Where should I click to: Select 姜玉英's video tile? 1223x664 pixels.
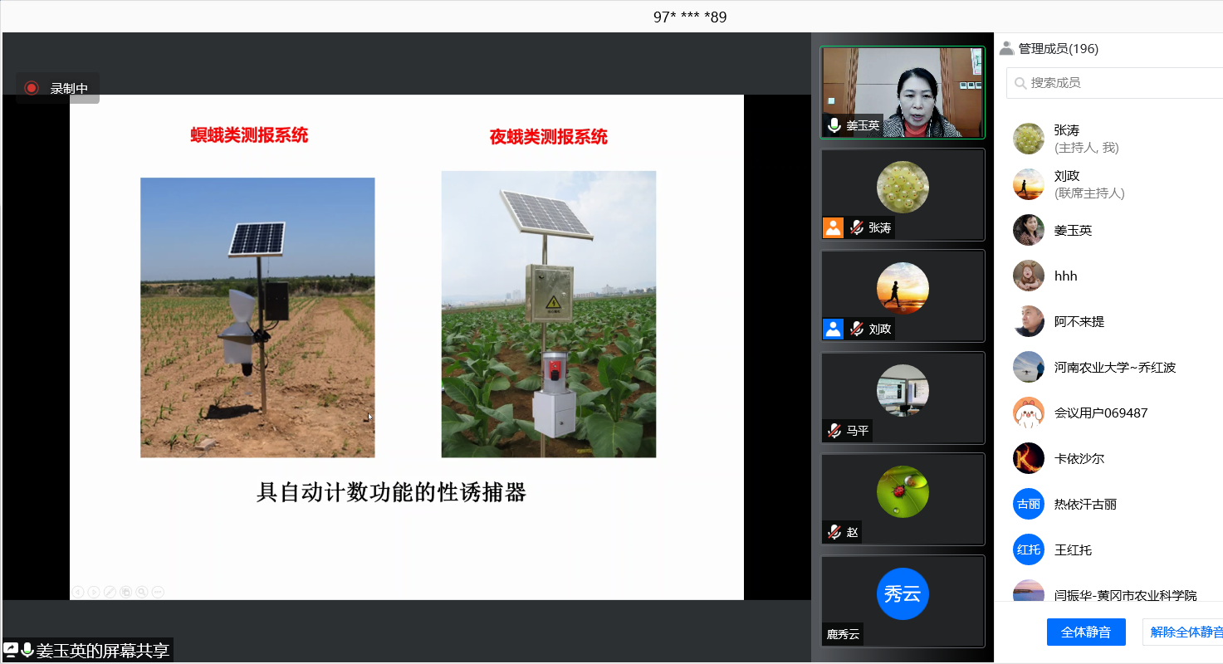click(x=903, y=92)
